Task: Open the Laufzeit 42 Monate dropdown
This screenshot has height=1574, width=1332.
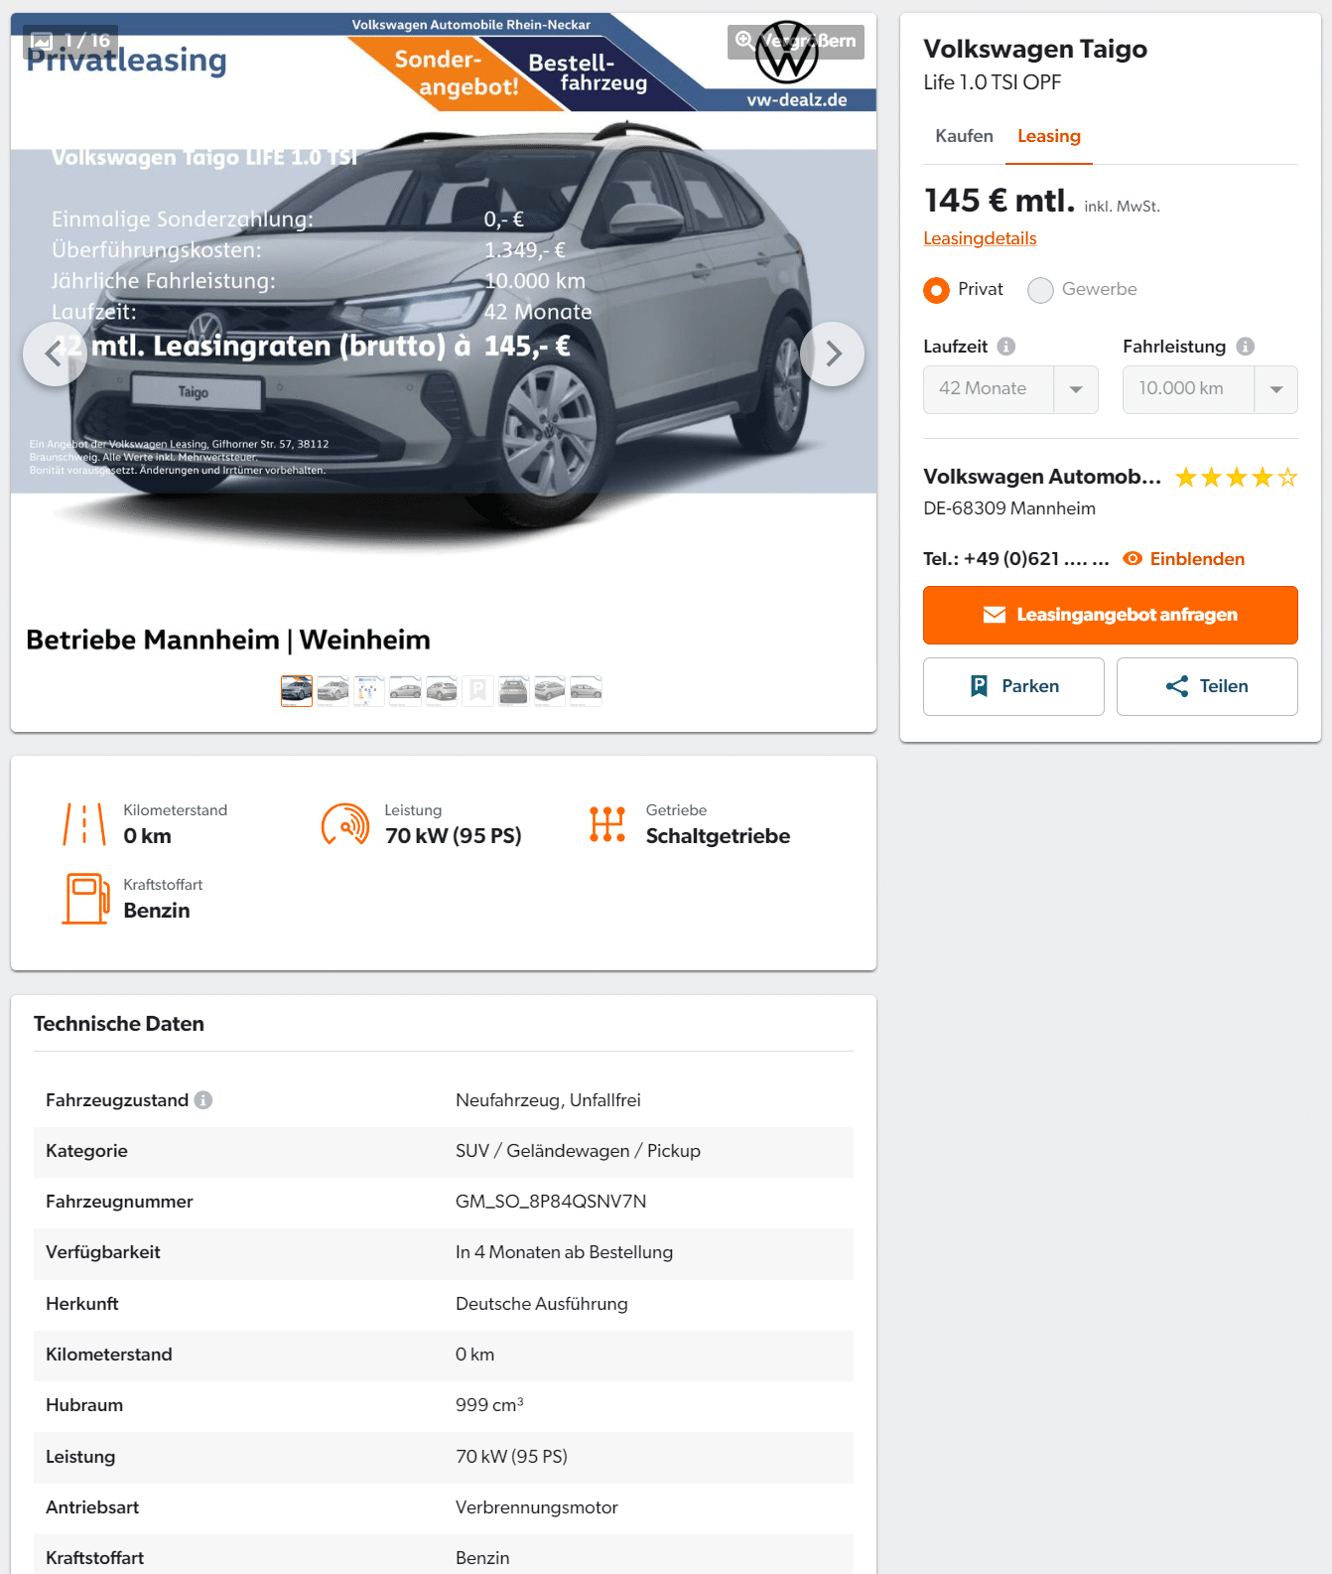Action: (x=1010, y=389)
